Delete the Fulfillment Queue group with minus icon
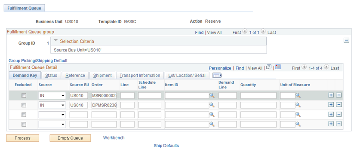Image resolution: width=357 pixels, height=161 pixels. [346, 40]
